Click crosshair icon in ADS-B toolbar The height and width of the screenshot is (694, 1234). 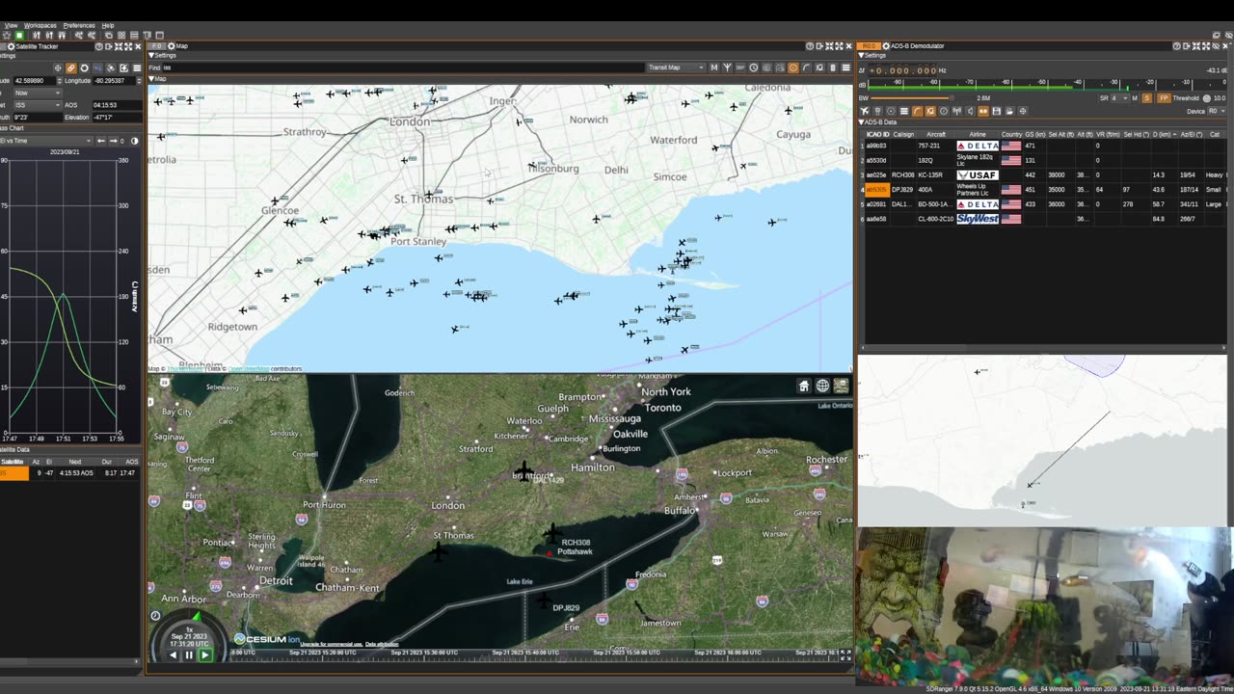(1022, 111)
